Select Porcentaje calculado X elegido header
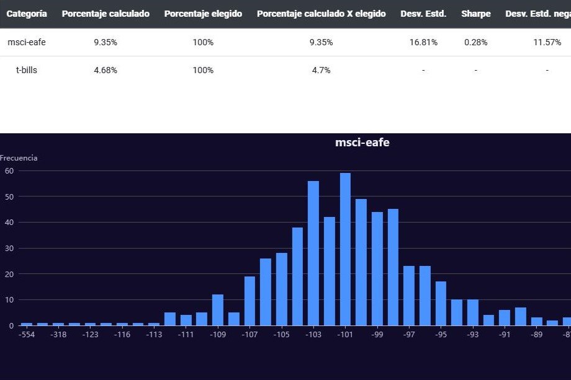Screen dimensions: 571x380 click(x=321, y=14)
